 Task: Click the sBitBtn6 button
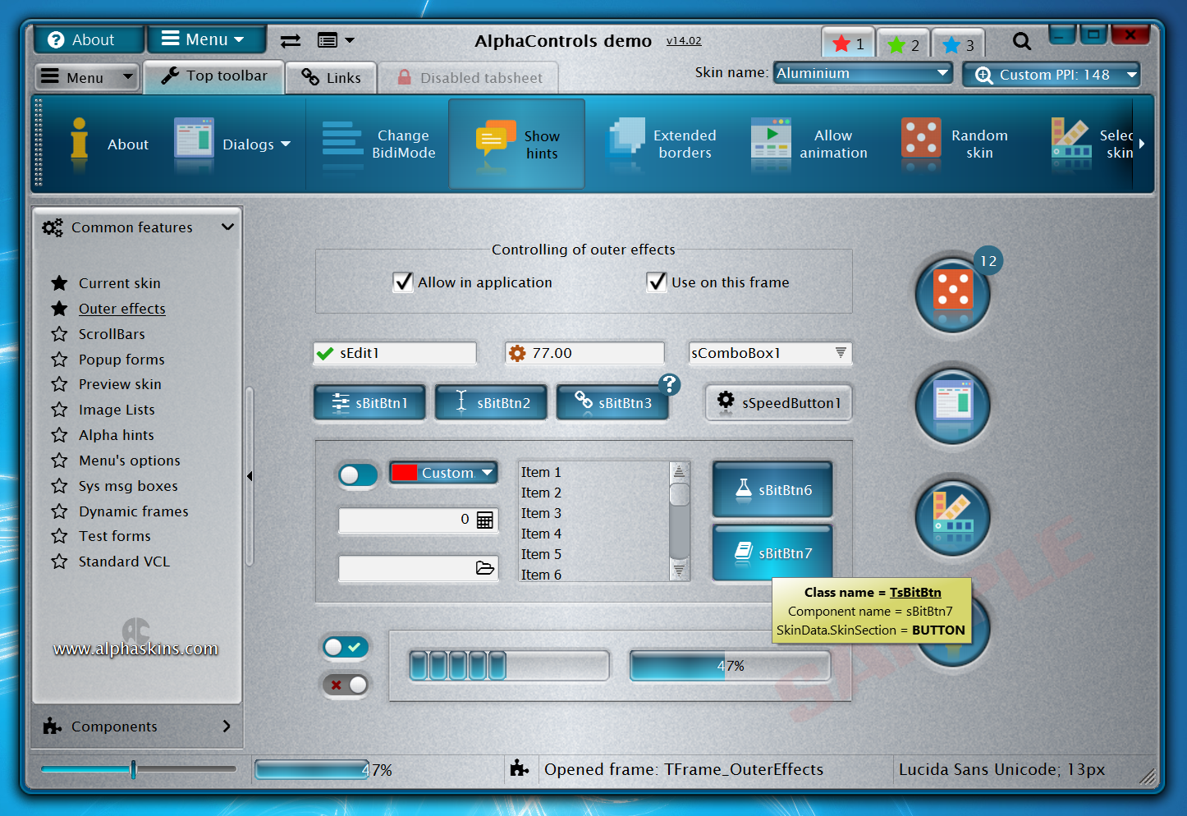(x=772, y=490)
